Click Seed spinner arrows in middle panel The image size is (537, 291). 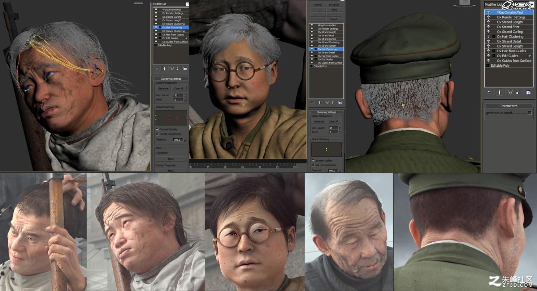[x=339, y=132]
